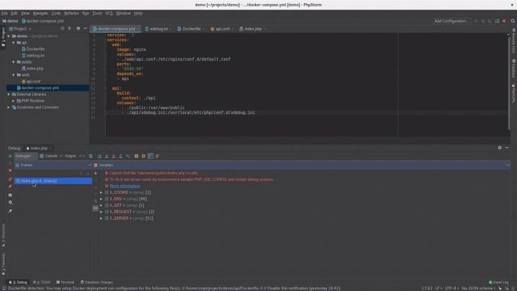Collapse External Libraries node
The image size is (517, 291).
click(9, 95)
